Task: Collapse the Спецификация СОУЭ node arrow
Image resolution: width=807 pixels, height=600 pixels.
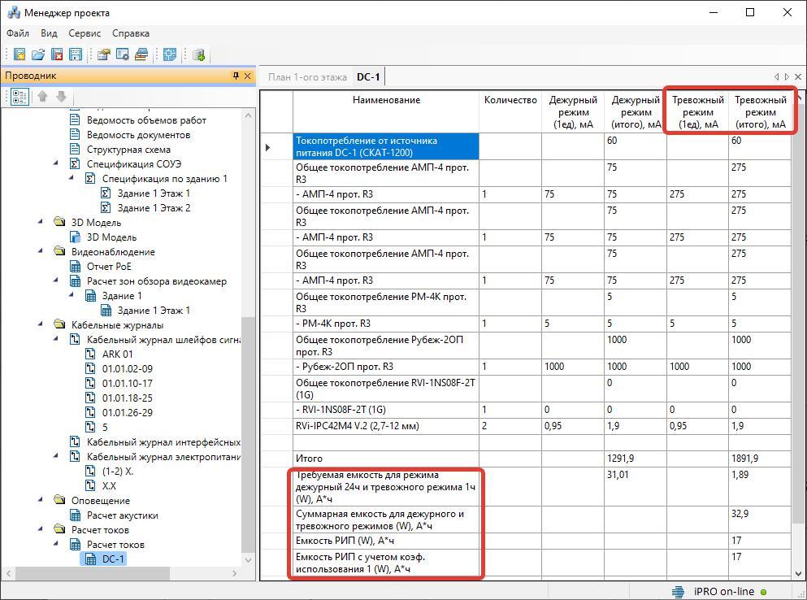Action: (56, 164)
